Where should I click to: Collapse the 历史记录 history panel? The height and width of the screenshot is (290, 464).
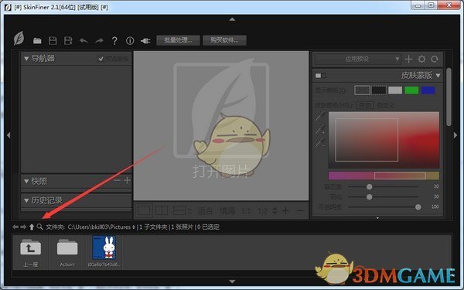coord(26,200)
